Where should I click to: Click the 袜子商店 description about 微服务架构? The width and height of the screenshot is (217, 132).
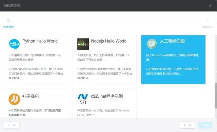click(35, 113)
